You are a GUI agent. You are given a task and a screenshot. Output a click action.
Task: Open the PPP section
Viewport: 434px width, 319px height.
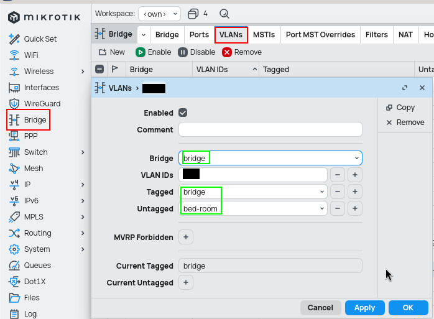click(23, 136)
